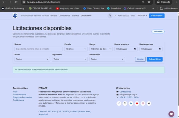Expand the PRUEBA user dropdown
This screenshot has height=118, width=179.
142,16
